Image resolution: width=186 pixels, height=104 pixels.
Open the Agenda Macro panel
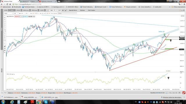(x=73, y=10)
